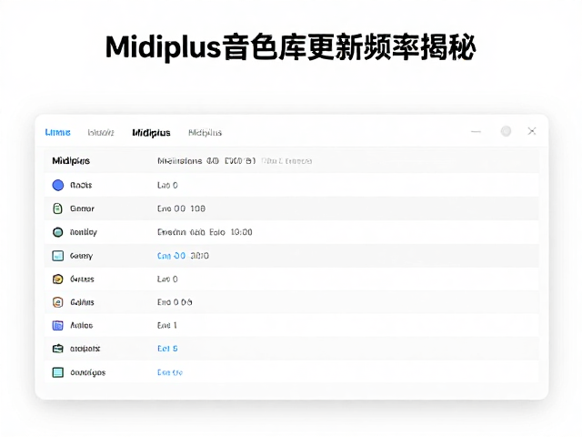Image resolution: width=582 pixels, height=437 pixels.
Task: Open the gray Midiplus tab after the bold one
Action: (x=205, y=133)
